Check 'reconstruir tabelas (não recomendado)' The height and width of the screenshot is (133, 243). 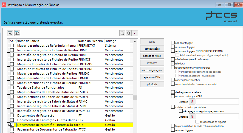pyautogui.click(x=173, y=84)
